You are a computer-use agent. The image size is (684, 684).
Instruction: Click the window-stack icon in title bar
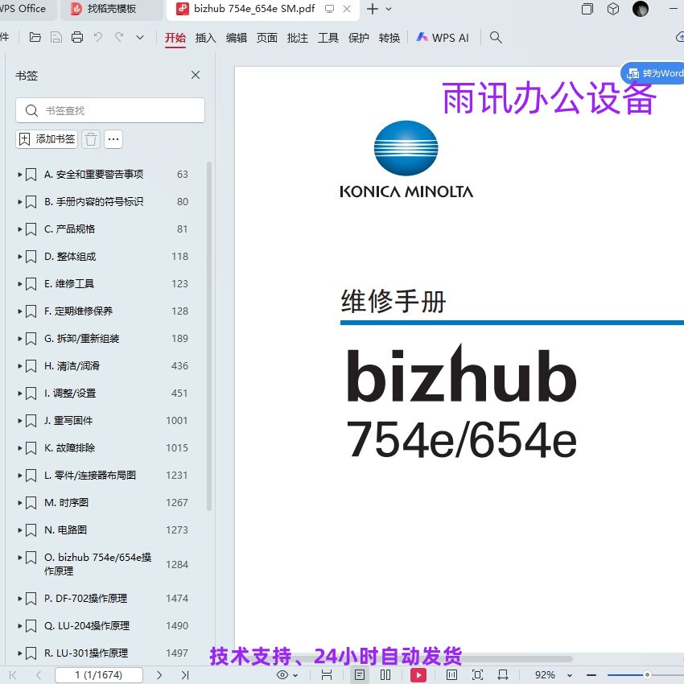[x=587, y=9]
